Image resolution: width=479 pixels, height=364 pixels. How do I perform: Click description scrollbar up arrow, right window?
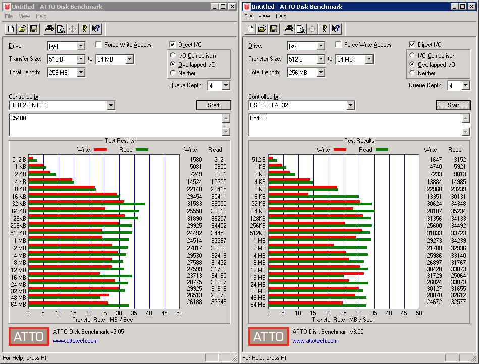466,118
